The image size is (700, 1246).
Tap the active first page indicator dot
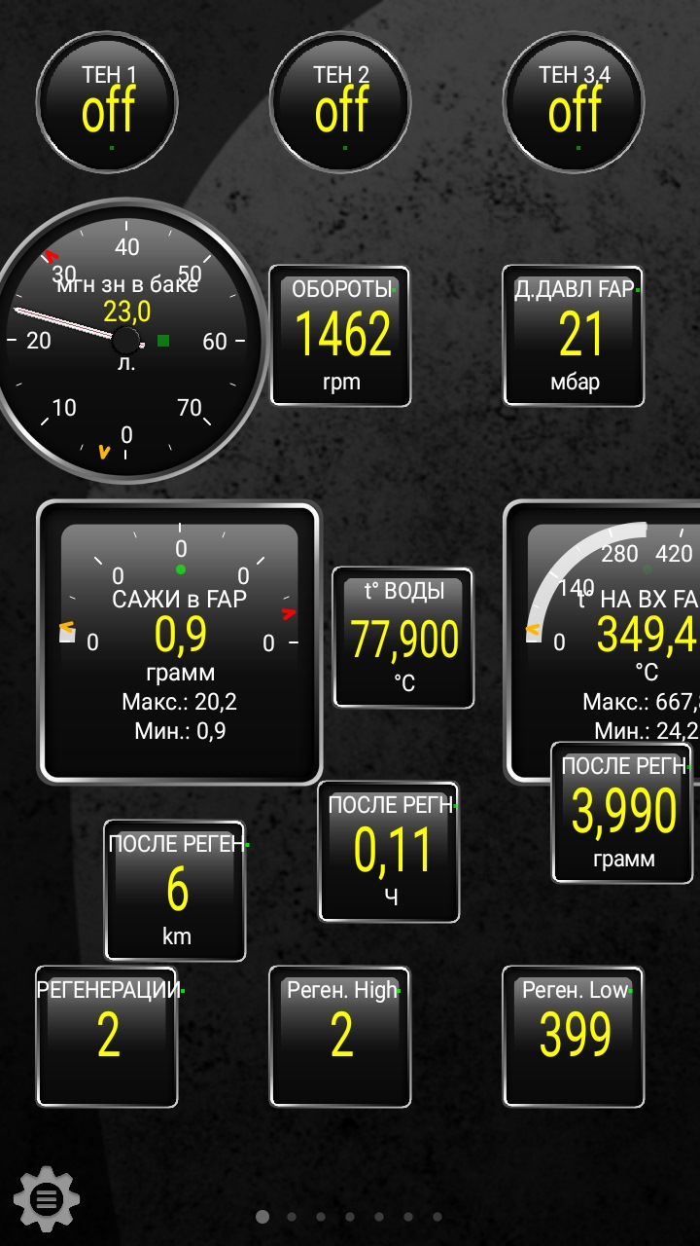(262, 1217)
